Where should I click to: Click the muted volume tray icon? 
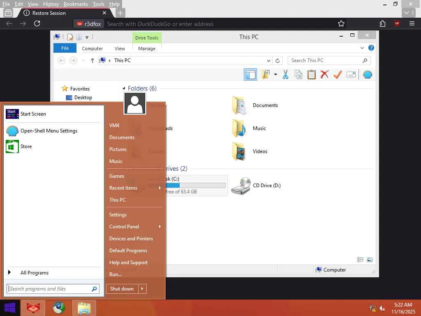tap(382, 308)
